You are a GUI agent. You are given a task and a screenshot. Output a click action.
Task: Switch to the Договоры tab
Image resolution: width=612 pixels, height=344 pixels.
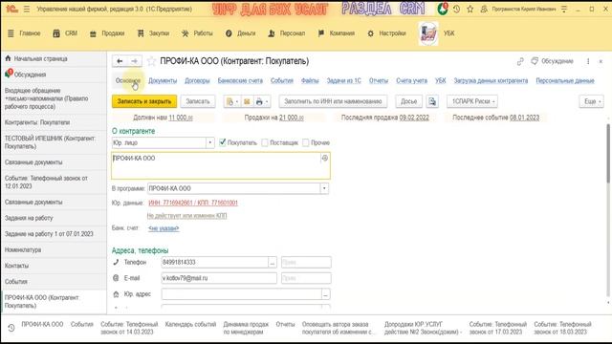[x=197, y=80]
